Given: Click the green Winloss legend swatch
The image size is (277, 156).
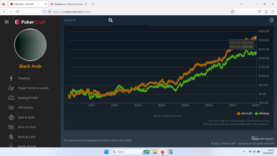Looking at the screenshot, I should (x=256, y=113).
